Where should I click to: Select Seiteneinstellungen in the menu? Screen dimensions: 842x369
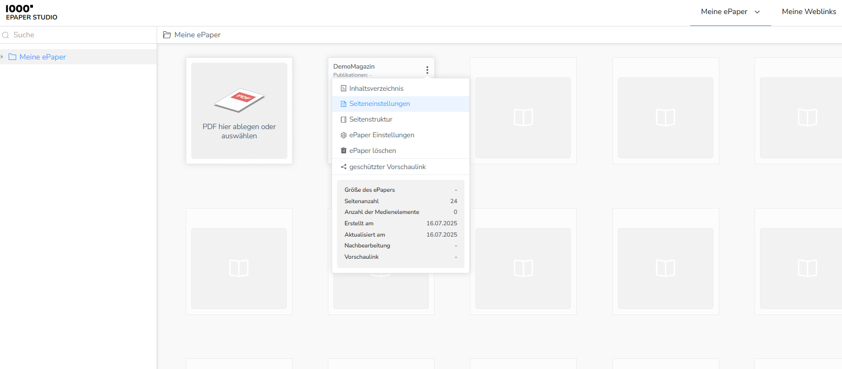[x=401, y=104]
